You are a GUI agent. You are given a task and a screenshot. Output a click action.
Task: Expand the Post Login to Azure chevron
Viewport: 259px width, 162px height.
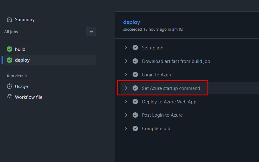coord(126,115)
